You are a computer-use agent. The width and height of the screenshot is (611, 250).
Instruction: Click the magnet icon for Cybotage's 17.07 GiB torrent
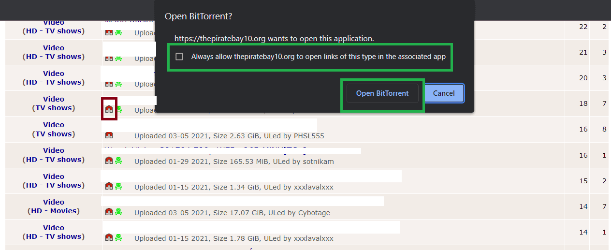coord(109,212)
